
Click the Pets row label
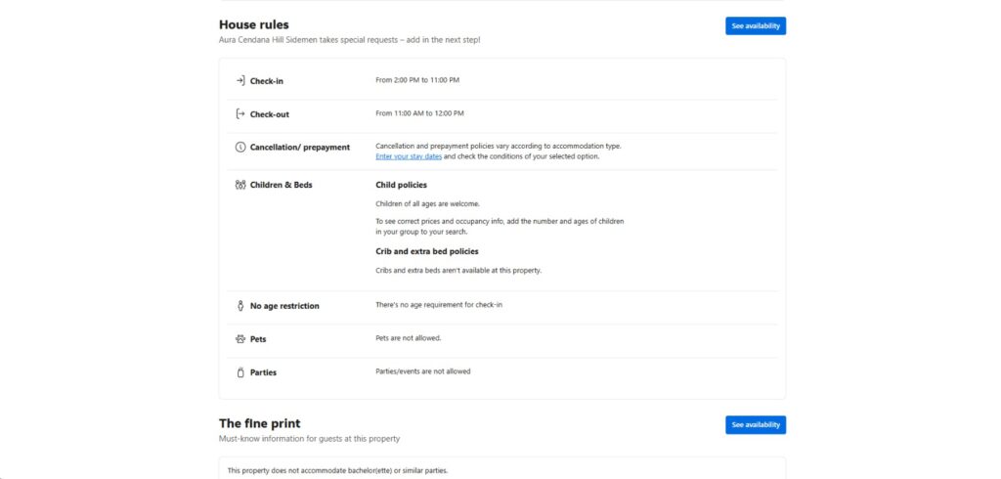(258, 339)
